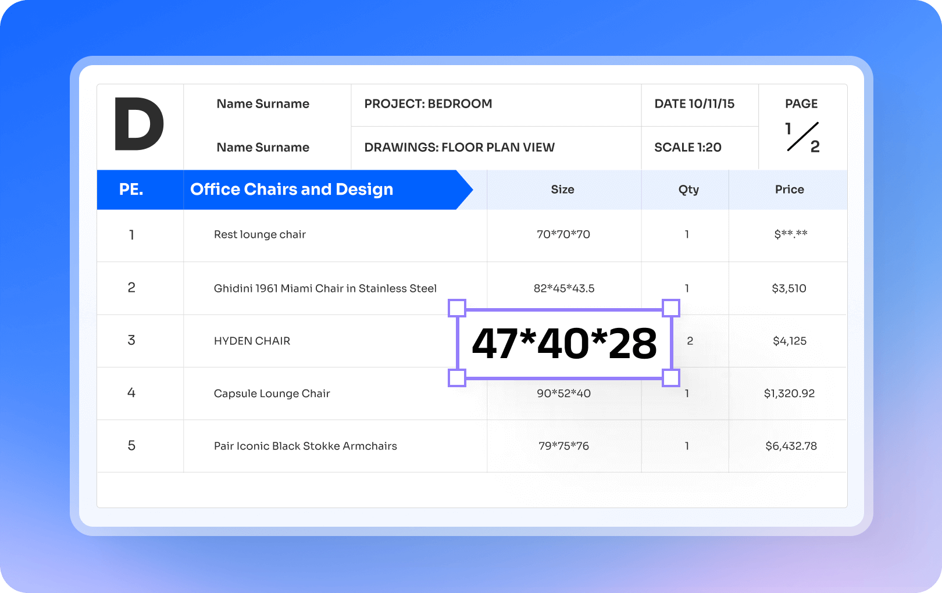Click bottom-left handle of selection box
Screen dimensions: 942x593
[457, 378]
